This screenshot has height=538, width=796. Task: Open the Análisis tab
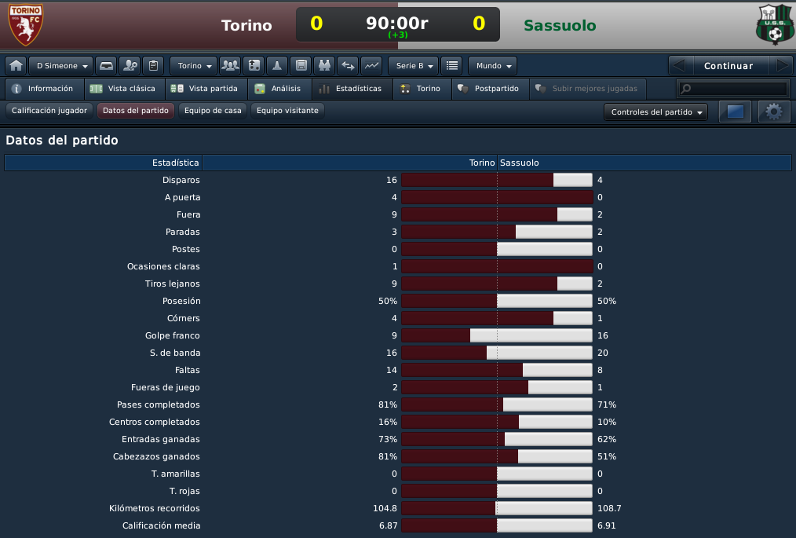279,89
